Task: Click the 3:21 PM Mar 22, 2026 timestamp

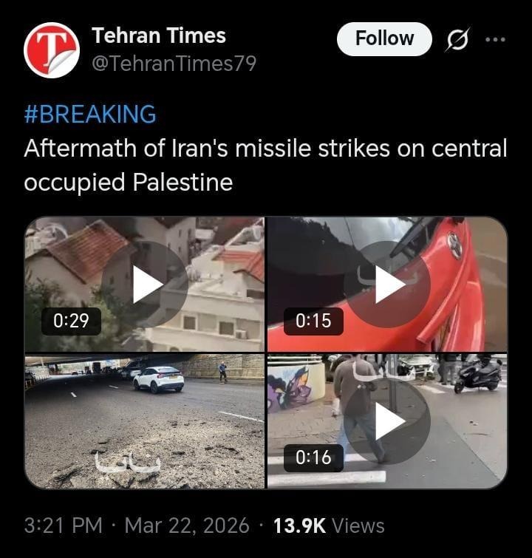Action: (137, 525)
